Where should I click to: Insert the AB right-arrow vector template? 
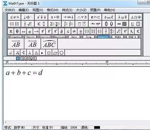click(16, 44)
